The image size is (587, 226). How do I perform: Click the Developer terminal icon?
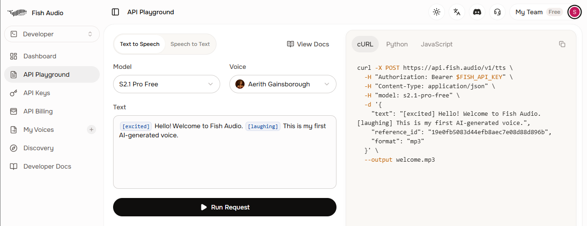pos(14,34)
